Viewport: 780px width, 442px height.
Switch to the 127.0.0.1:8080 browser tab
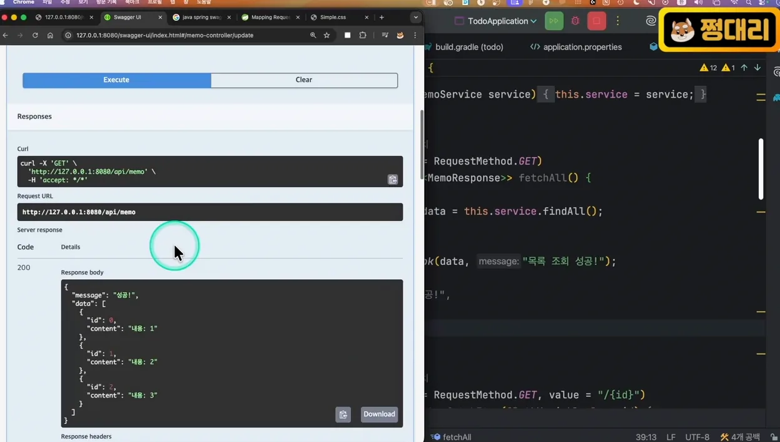tap(64, 18)
